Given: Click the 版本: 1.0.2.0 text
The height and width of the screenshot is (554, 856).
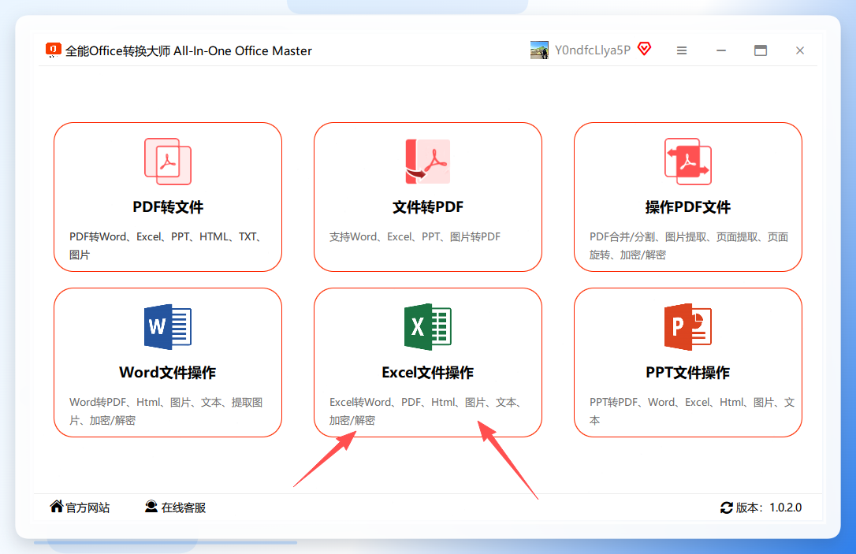Looking at the screenshot, I should point(769,508).
